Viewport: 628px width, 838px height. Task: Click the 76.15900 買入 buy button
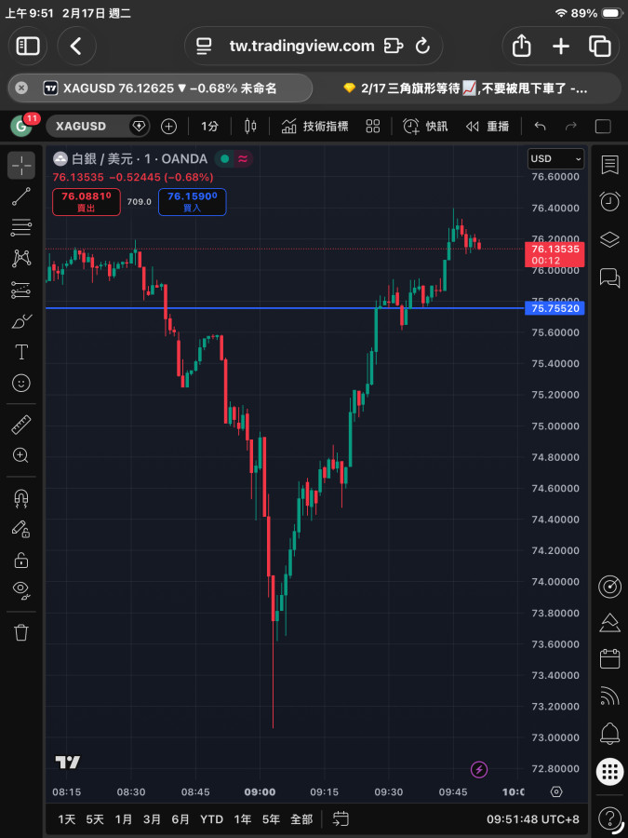tap(193, 202)
